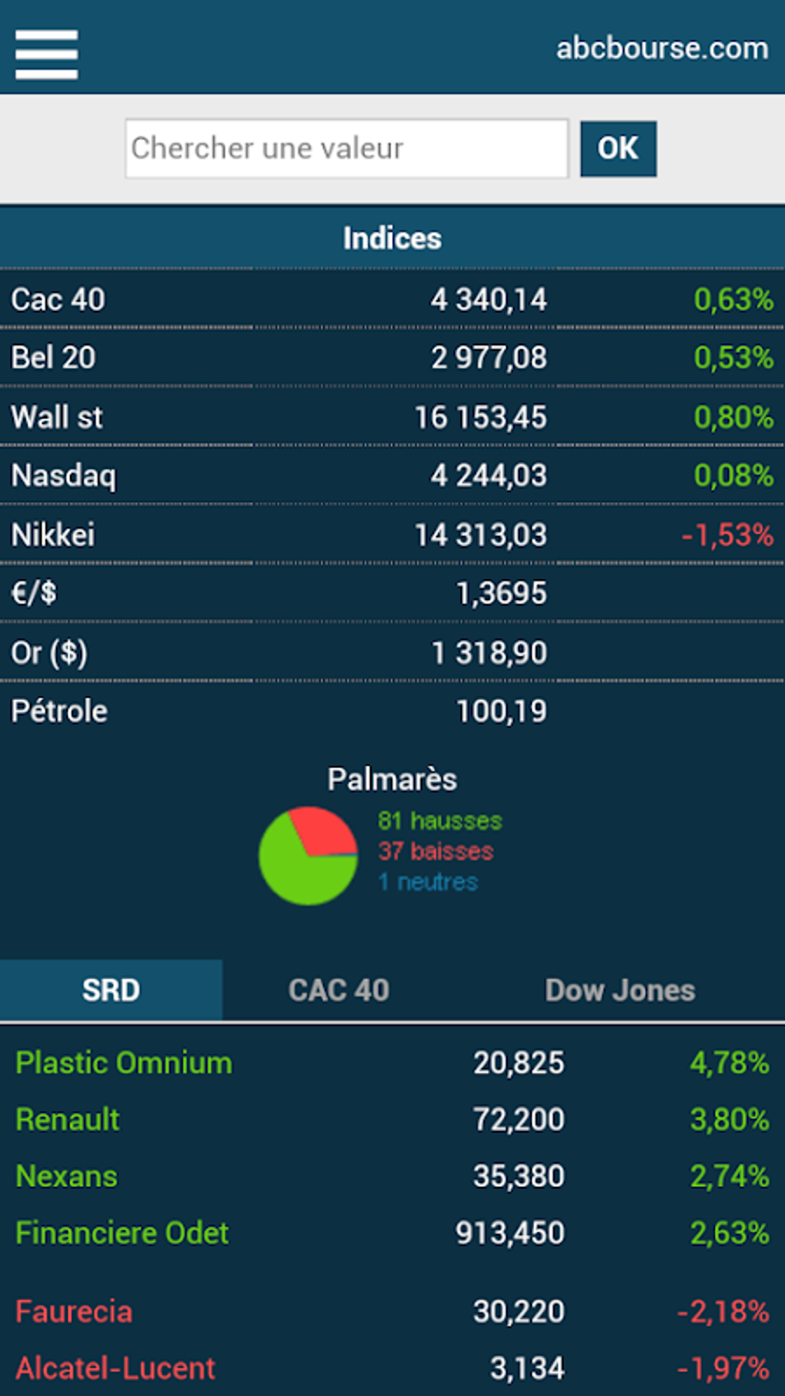Select the Faurecia stock entry

pos(74,1311)
